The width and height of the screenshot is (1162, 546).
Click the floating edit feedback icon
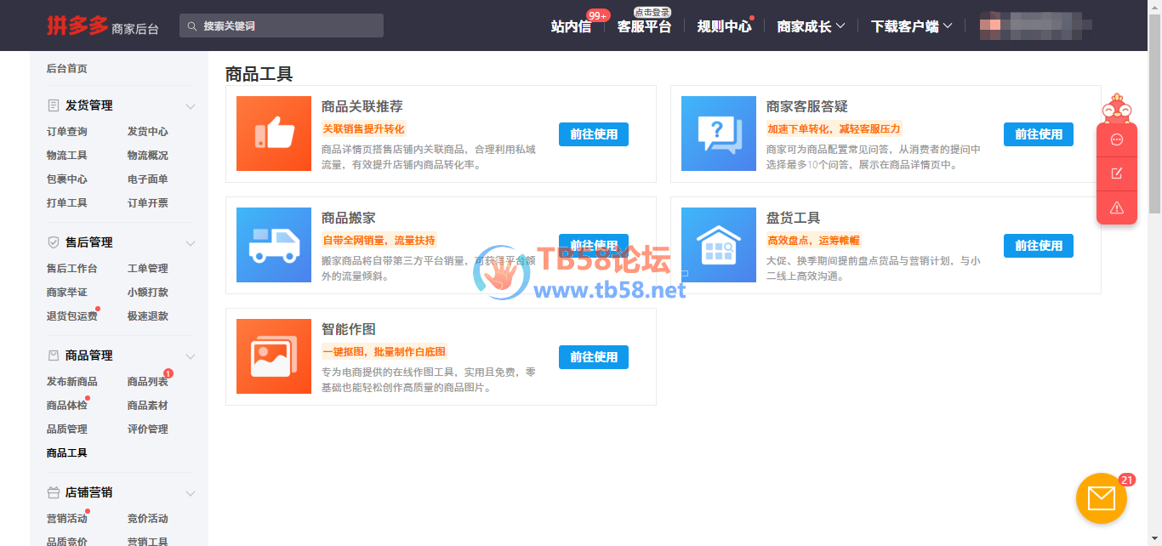point(1117,173)
